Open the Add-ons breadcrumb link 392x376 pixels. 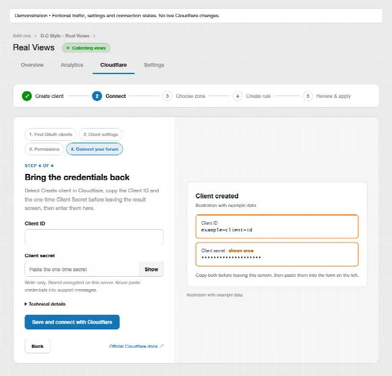tap(22, 36)
